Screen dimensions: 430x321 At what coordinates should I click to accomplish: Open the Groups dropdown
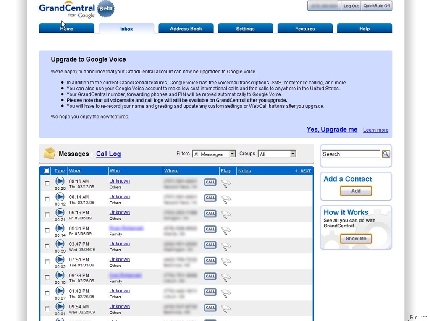[x=277, y=154]
